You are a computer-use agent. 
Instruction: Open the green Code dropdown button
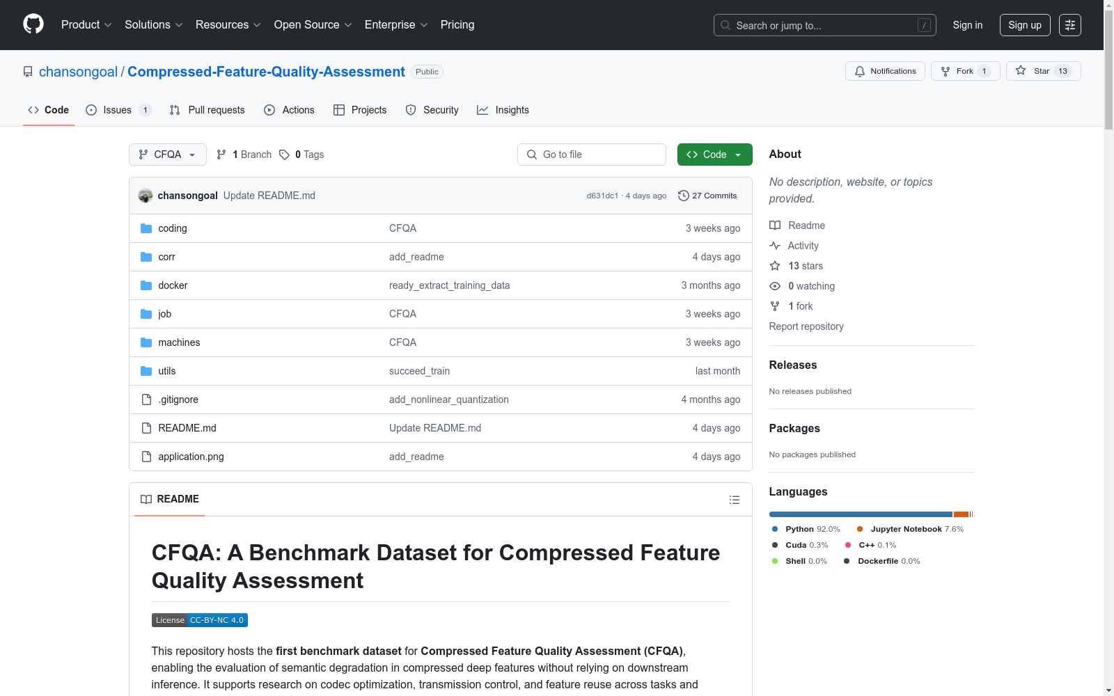(x=715, y=155)
